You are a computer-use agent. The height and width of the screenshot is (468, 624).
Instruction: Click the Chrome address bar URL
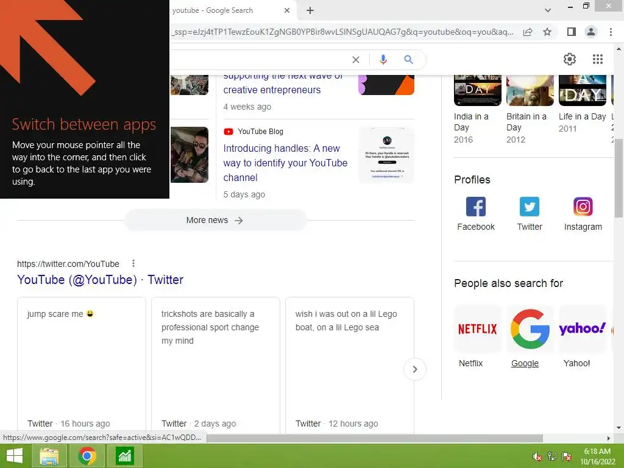342,32
